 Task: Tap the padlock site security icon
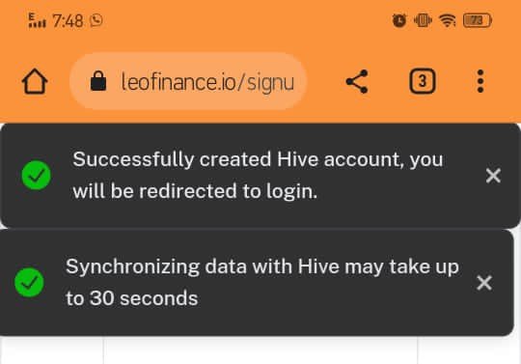click(98, 81)
